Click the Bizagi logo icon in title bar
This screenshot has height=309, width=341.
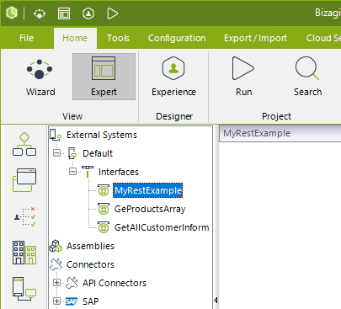pyautogui.click(x=12, y=13)
